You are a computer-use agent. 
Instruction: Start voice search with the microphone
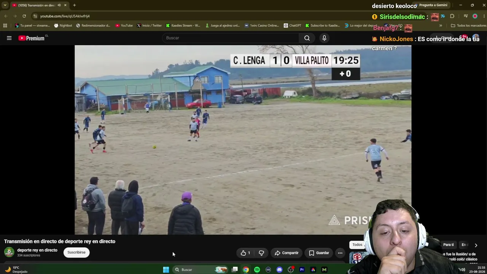[x=324, y=38]
